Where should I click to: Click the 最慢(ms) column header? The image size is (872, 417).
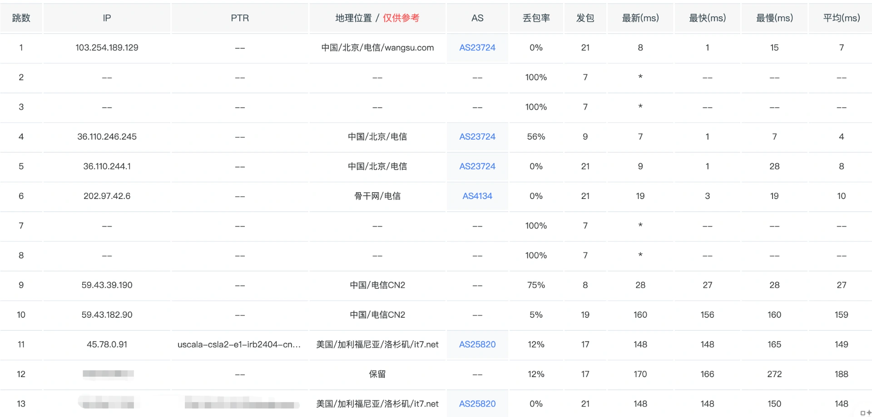click(x=774, y=18)
